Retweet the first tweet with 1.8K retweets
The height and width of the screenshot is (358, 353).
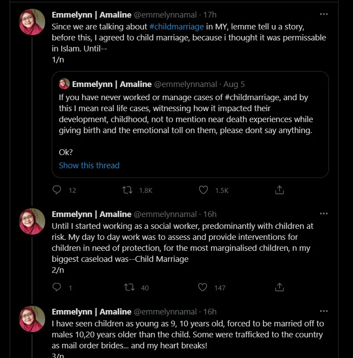point(128,190)
